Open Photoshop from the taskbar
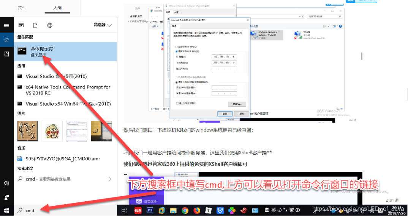Image resolution: width=408 pixels, height=216 pixels. (150, 211)
